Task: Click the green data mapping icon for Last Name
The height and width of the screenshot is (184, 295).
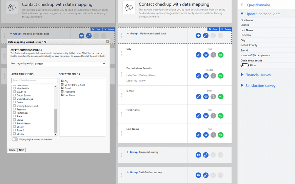Action: 221,135
